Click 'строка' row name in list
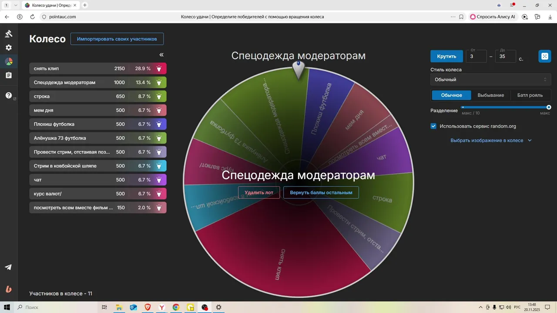Viewport: 557px width, 313px height. point(42,97)
